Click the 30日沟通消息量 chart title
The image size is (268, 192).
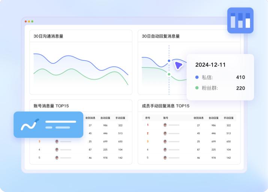click(48, 36)
